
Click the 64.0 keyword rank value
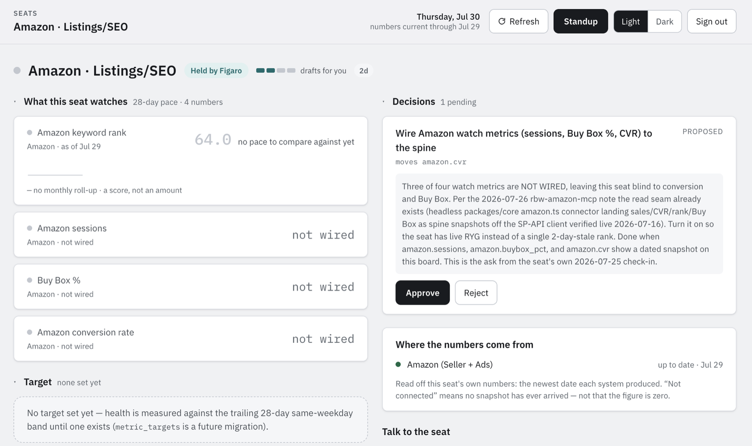pyautogui.click(x=213, y=140)
